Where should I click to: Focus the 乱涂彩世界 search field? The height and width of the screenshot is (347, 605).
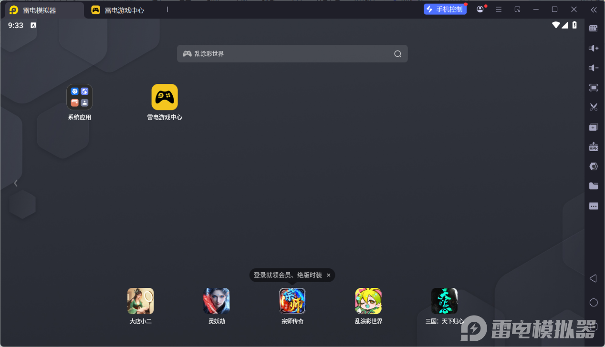(x=292, y=54)
